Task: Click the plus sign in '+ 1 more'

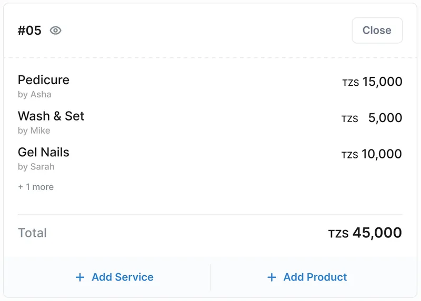Action: pos(21,187)
